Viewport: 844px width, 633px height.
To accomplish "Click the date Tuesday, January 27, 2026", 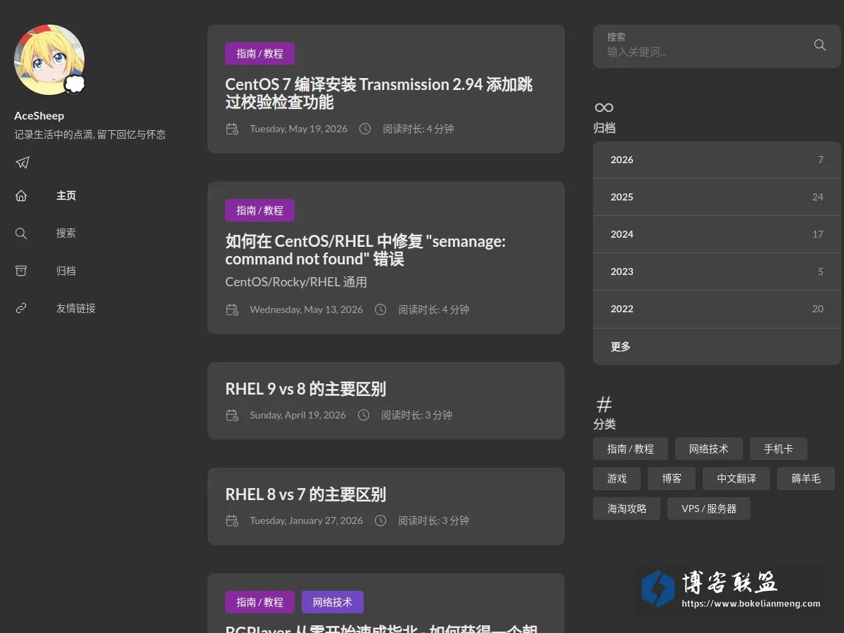I will pos(306,520).
